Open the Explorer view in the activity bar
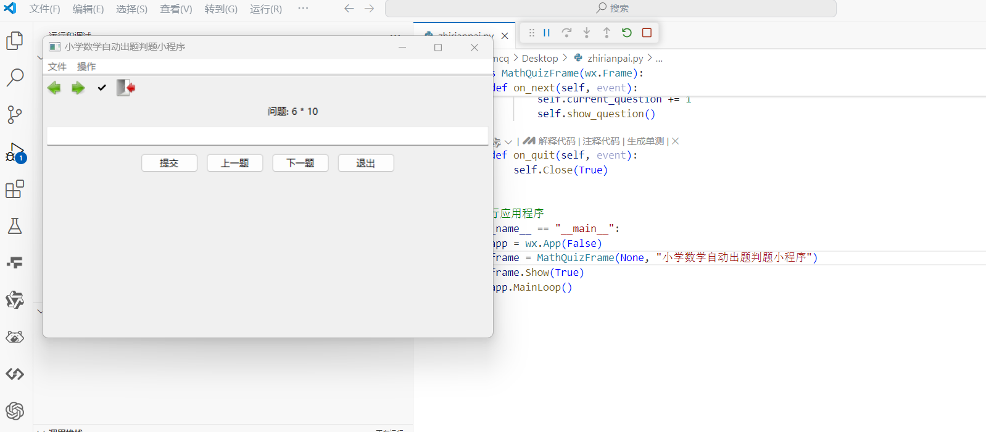 click(15, 41)
